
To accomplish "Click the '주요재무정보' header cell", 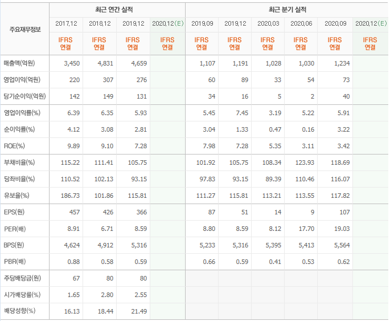I will point(25,30).
